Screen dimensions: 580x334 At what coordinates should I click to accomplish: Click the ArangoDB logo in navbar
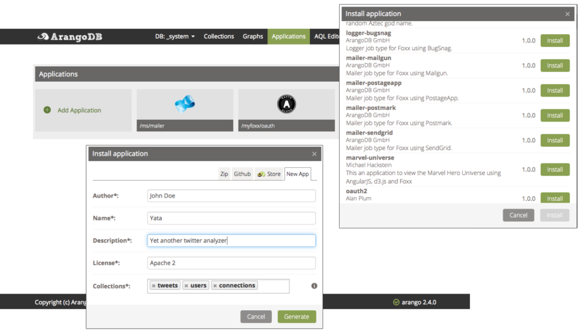tap(70, 37)
